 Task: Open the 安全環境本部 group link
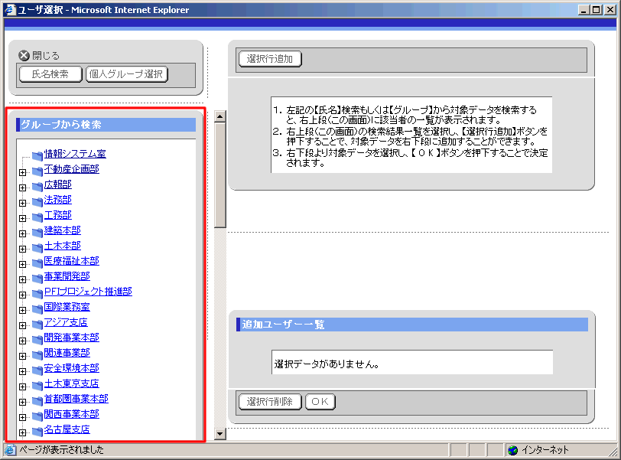tap(72, 368)
